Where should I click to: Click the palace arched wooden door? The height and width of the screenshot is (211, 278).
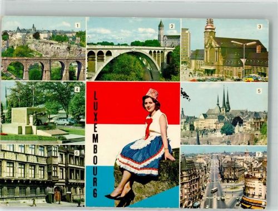(57, 194)
